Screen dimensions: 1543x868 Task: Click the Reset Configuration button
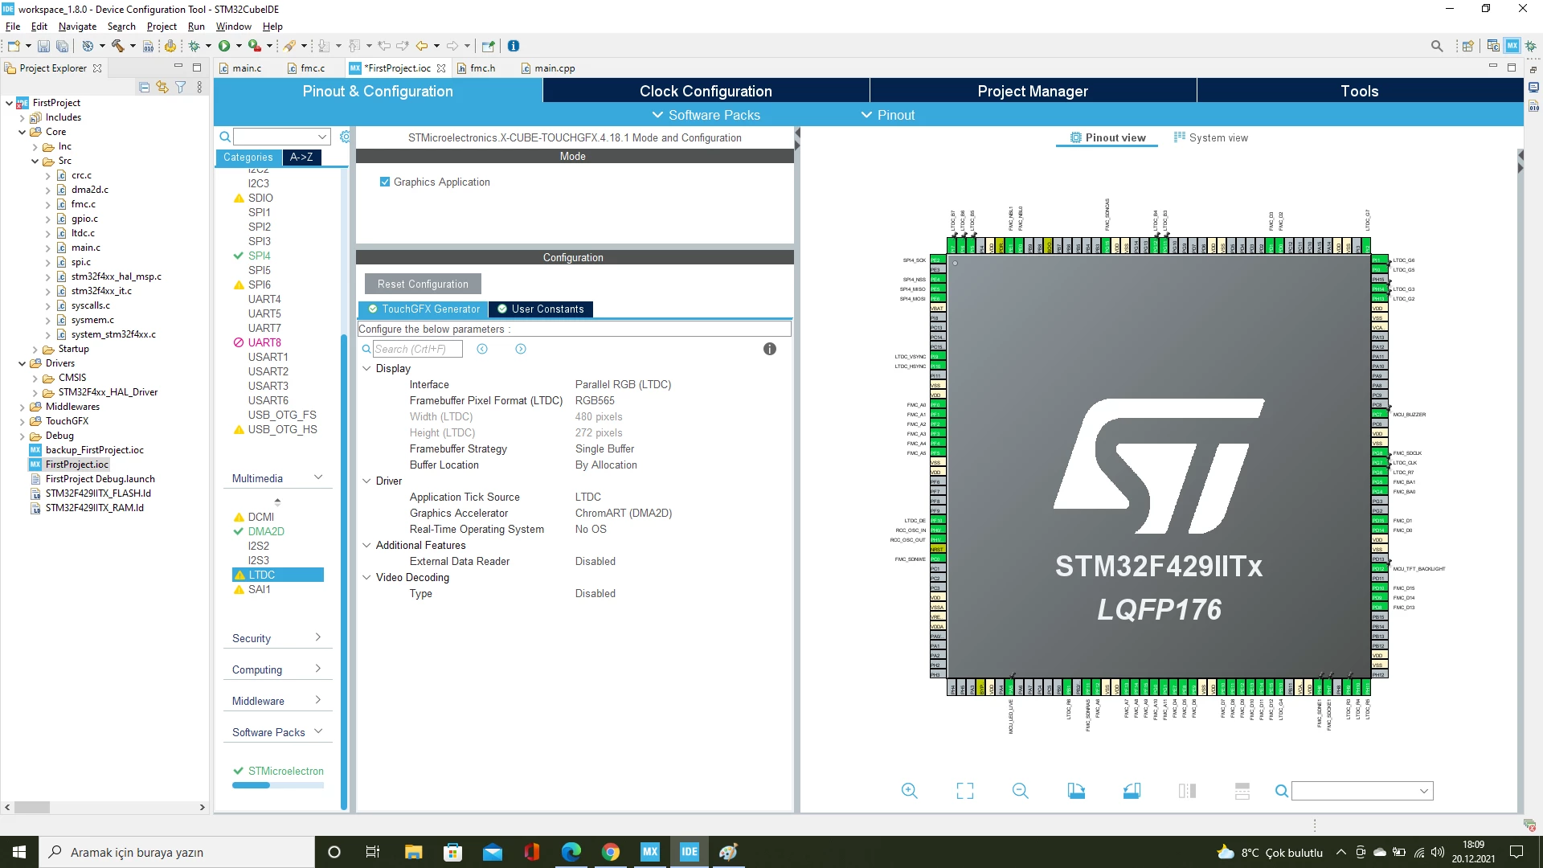pyautogui.click(x=423, y=284)
